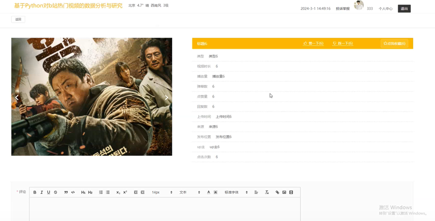The image size is (435, 221).
Task: Click the 333 username label
Action: (x=370, y=8)
